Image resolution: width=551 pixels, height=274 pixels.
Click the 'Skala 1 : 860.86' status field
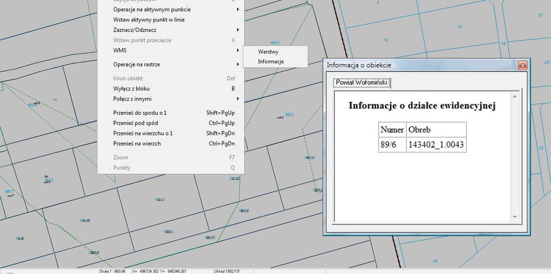pos(114,271)
